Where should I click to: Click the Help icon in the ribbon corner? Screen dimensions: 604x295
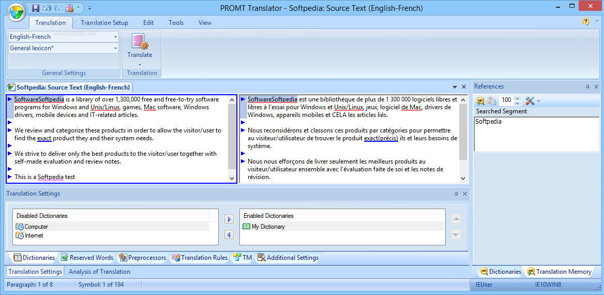(x=586, y=22)
